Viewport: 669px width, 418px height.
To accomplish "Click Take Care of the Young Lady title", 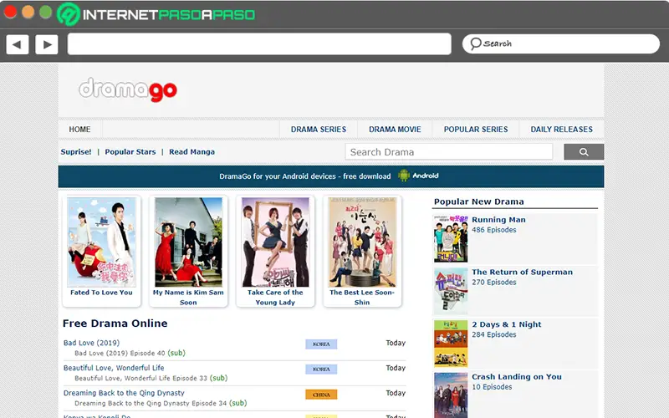I will point(275,298).
